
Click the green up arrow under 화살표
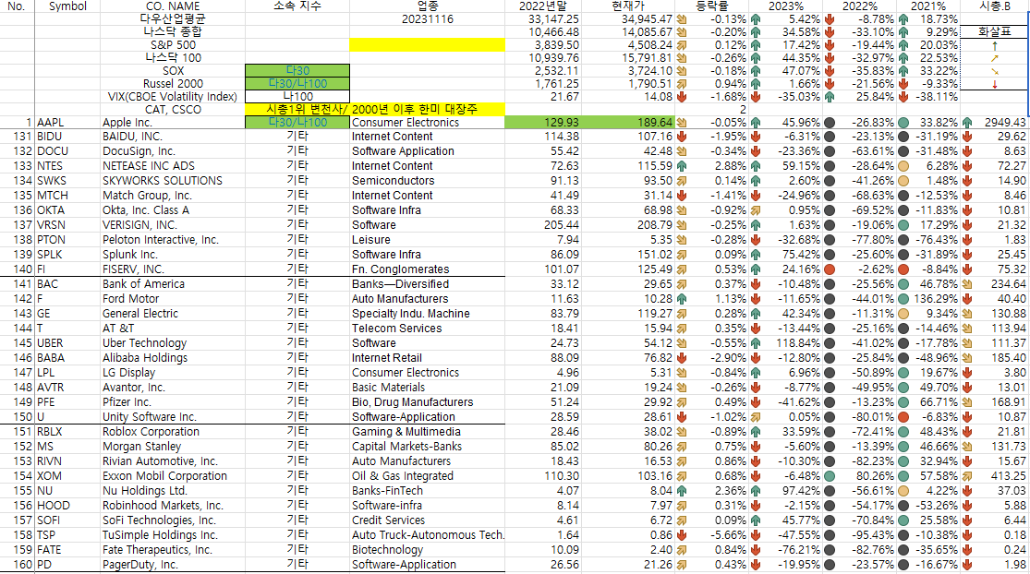pos(995,46)
